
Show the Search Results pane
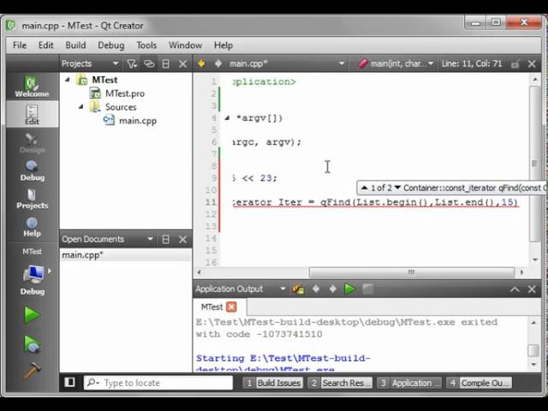(x=340, y=383)
